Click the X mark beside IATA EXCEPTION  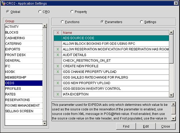click(58, 94)
